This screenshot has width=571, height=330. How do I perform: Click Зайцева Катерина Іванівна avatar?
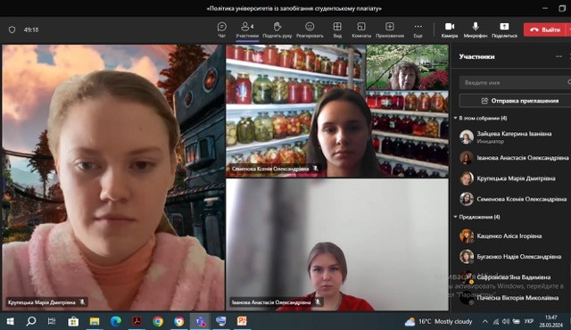coord(466,137)
